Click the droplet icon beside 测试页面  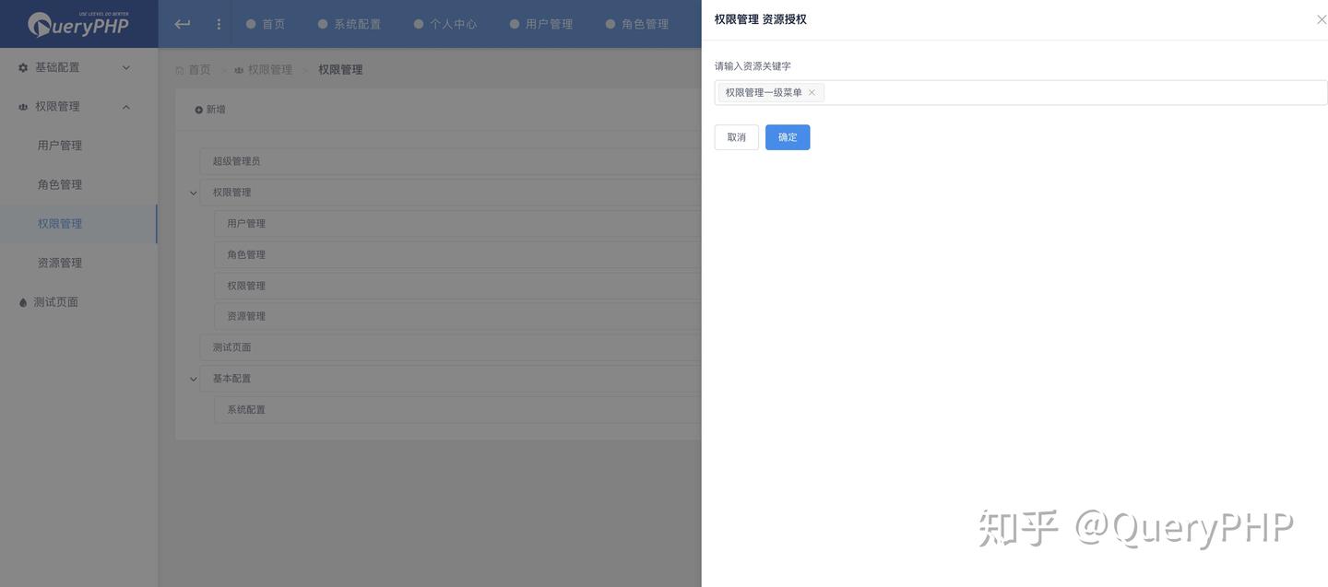click(23, 302)
